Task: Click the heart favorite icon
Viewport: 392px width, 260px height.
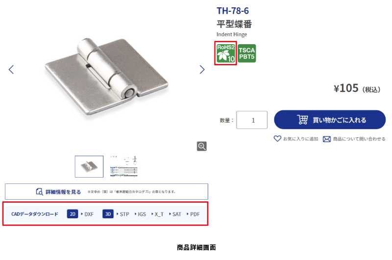Action: [277, 138]
